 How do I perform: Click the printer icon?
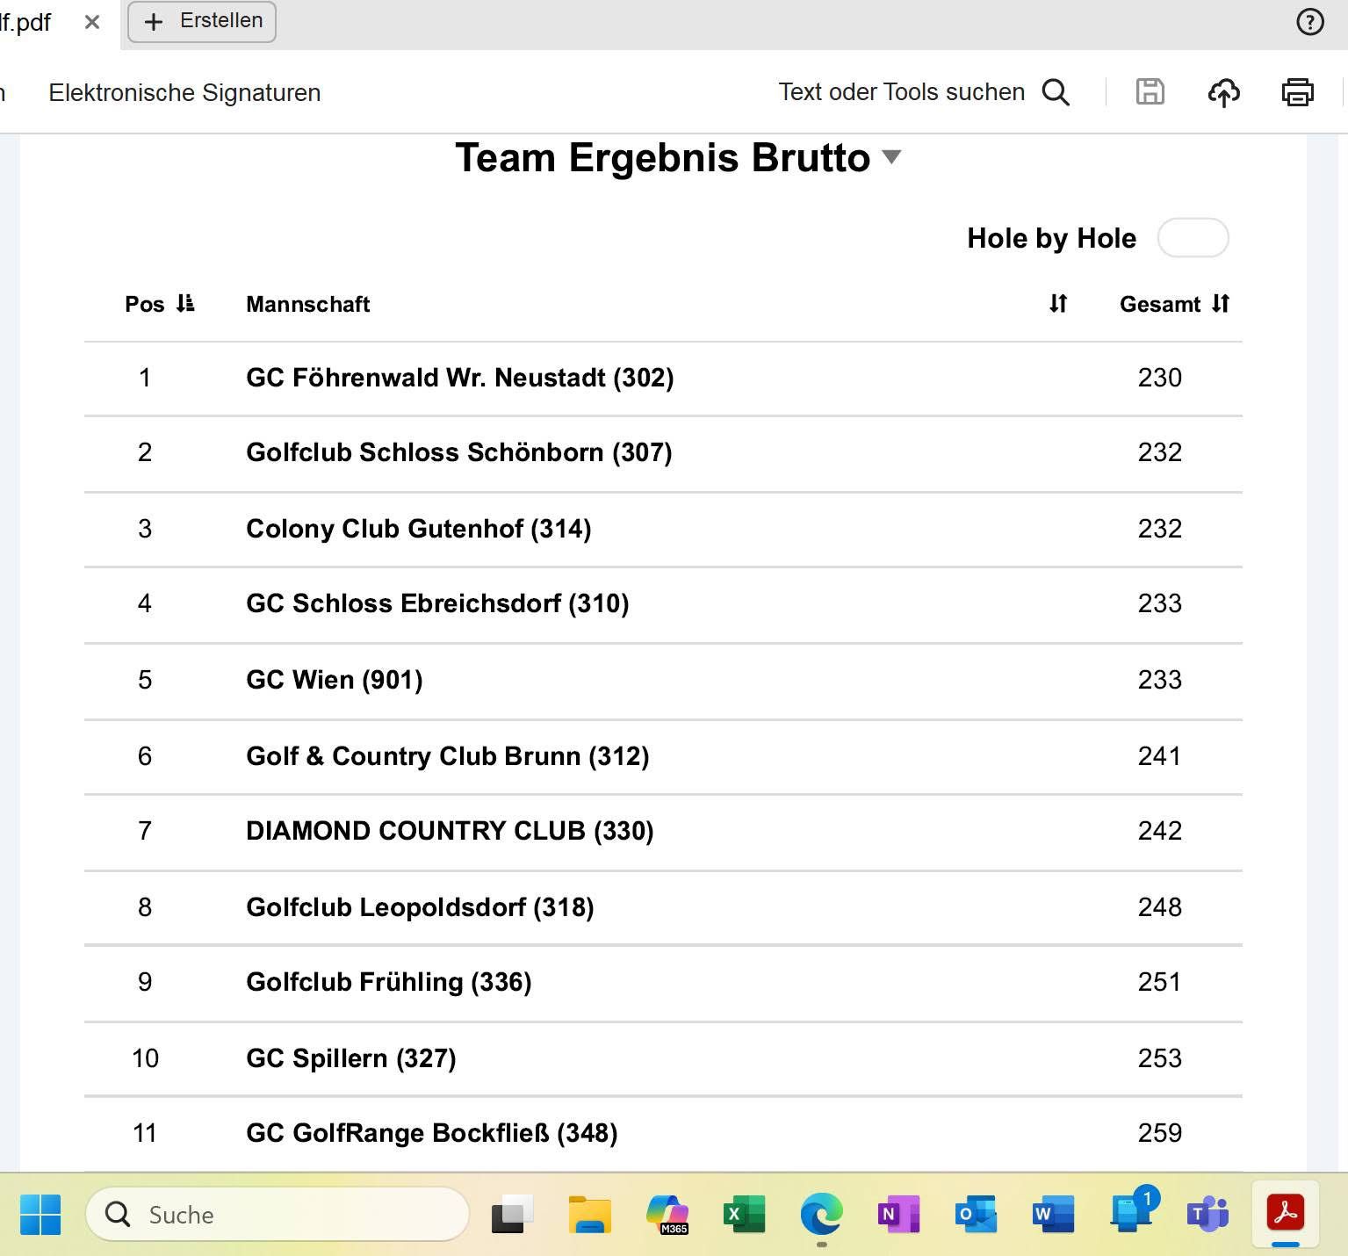(1297, 92)
